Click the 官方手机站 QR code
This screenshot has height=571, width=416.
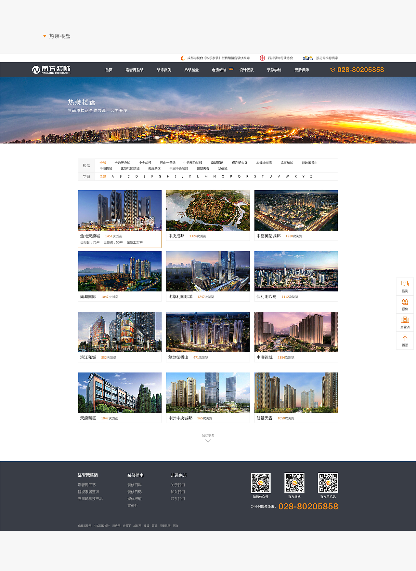328,483
